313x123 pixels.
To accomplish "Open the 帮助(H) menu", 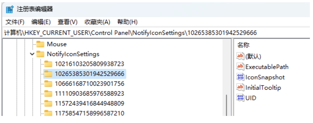I will click(x=127, y=22).
